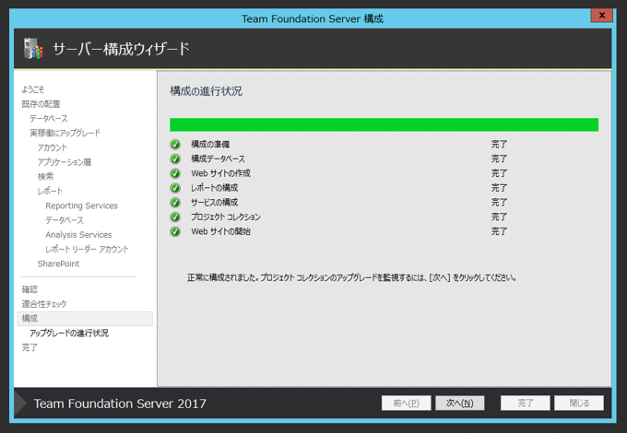
Task: Click the レポートの構成 step label
Action: pyautogui.click(x=214, y=188)
